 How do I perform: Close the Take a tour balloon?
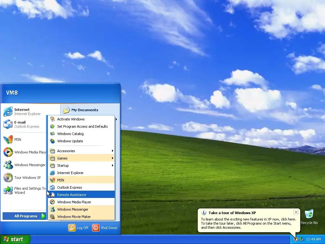pyautogui.click(x=296, y=212)
